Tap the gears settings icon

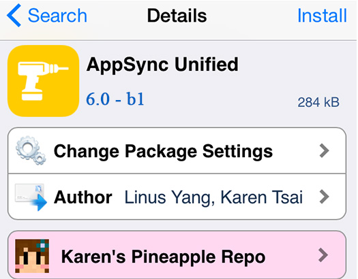tap(31, 150)
